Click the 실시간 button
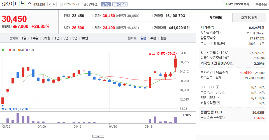This screenshot has width=269, height=140. [106, 4]
